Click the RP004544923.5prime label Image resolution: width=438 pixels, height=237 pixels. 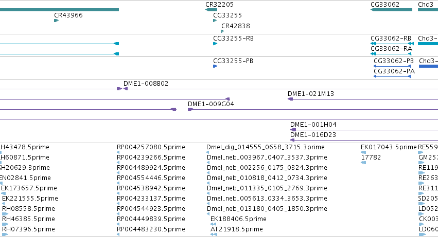151,209
